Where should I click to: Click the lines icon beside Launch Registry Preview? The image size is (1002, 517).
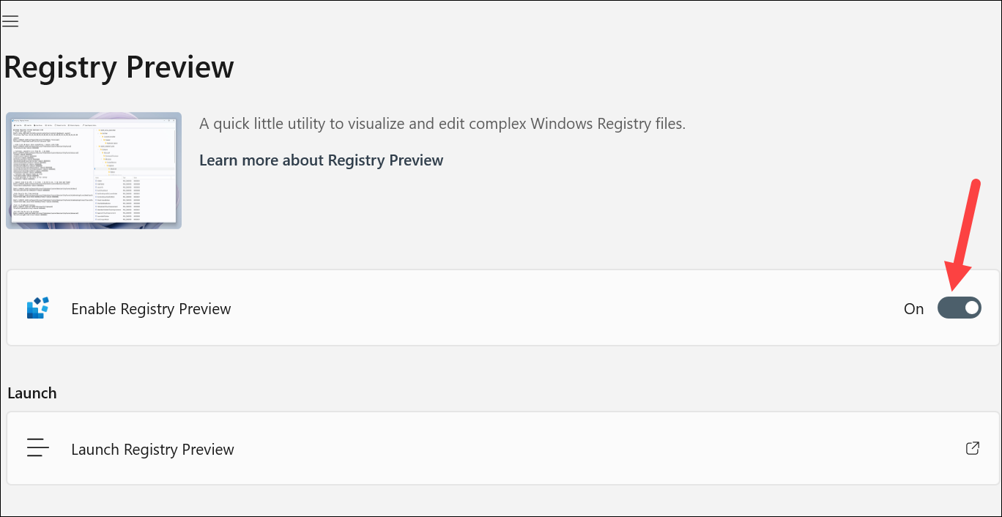(x=38, y=448)
